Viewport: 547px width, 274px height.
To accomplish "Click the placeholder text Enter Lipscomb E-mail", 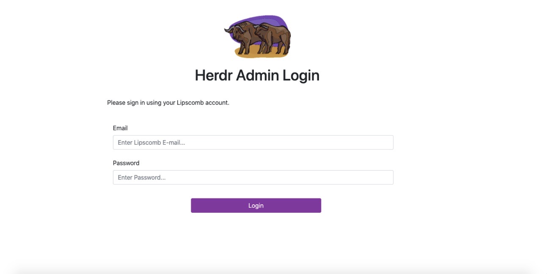I will coord(151,143).
